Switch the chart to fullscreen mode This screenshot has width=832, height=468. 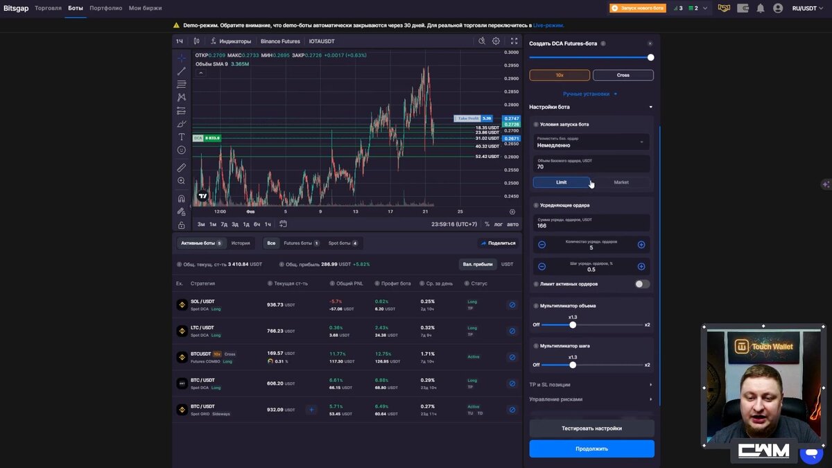514,41
